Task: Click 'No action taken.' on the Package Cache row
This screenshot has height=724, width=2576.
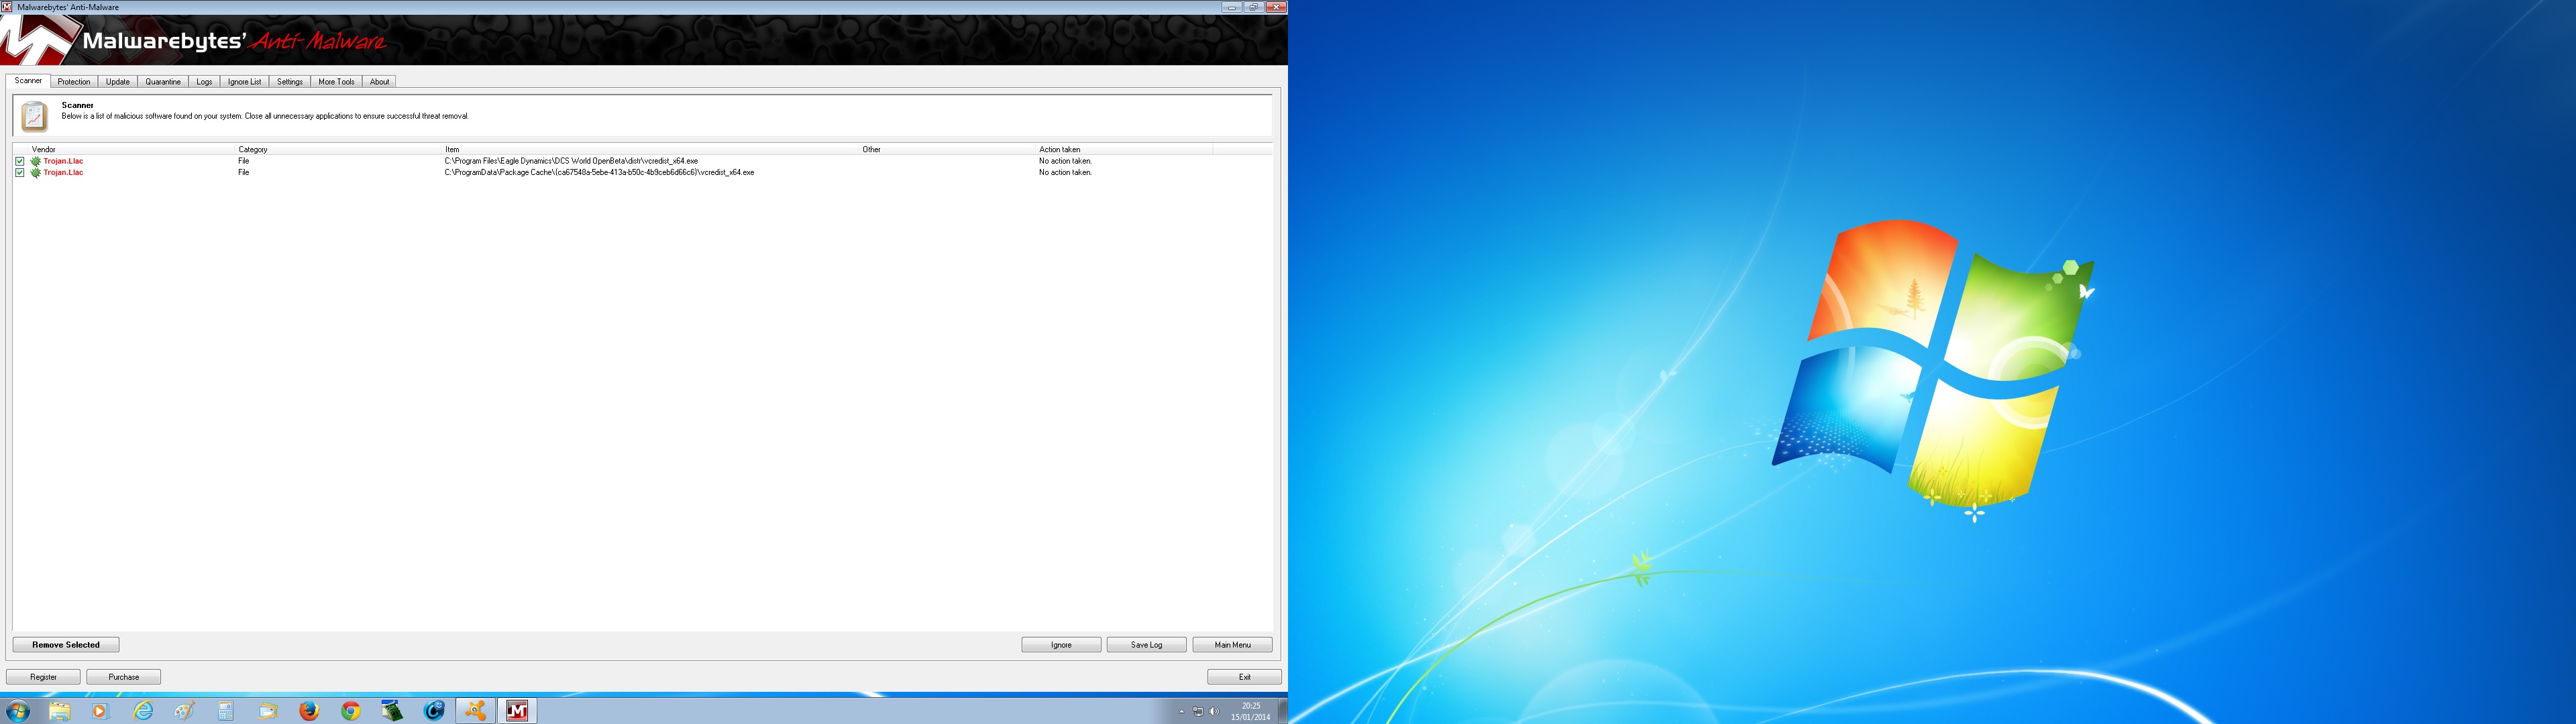Action: coord(1065,173)
